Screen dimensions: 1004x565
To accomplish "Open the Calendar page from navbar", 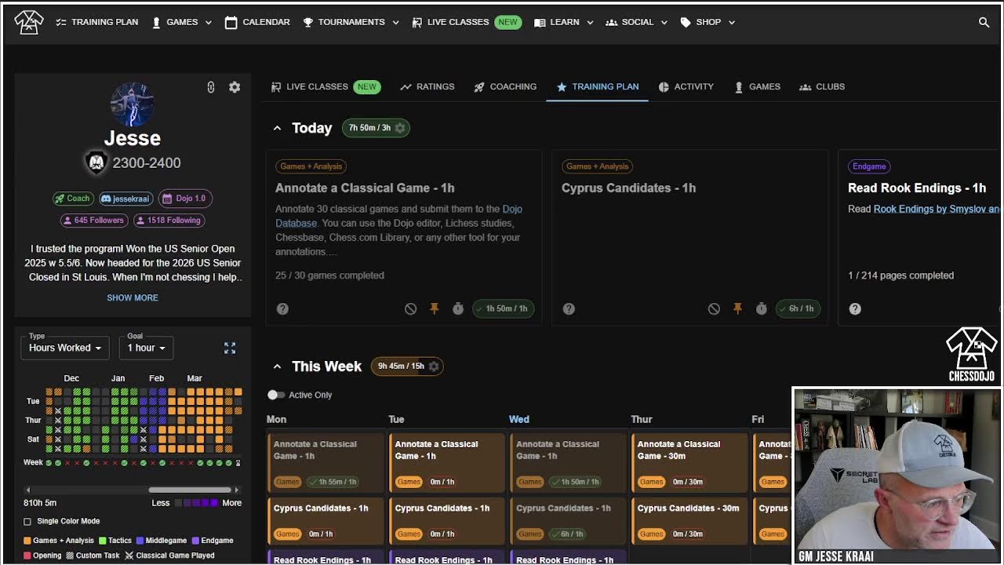I will pyautogui.click(x=257, y=22).
